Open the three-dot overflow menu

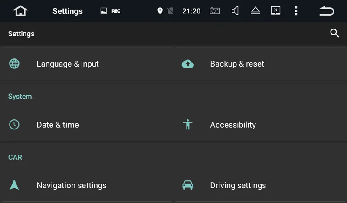point(296,11)
